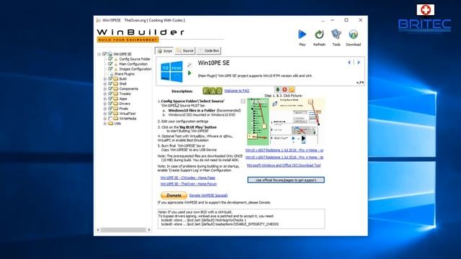
Task: Uncheck the Tweaks folder checkbox
Action: click(x=110, y=94)
